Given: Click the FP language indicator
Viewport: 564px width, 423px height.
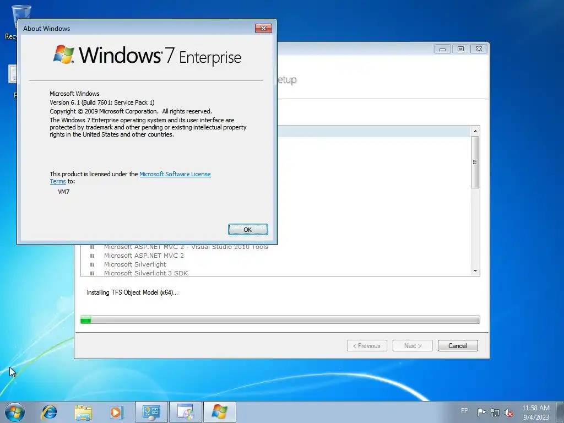Looking at the screenshot, I should 464,411.
